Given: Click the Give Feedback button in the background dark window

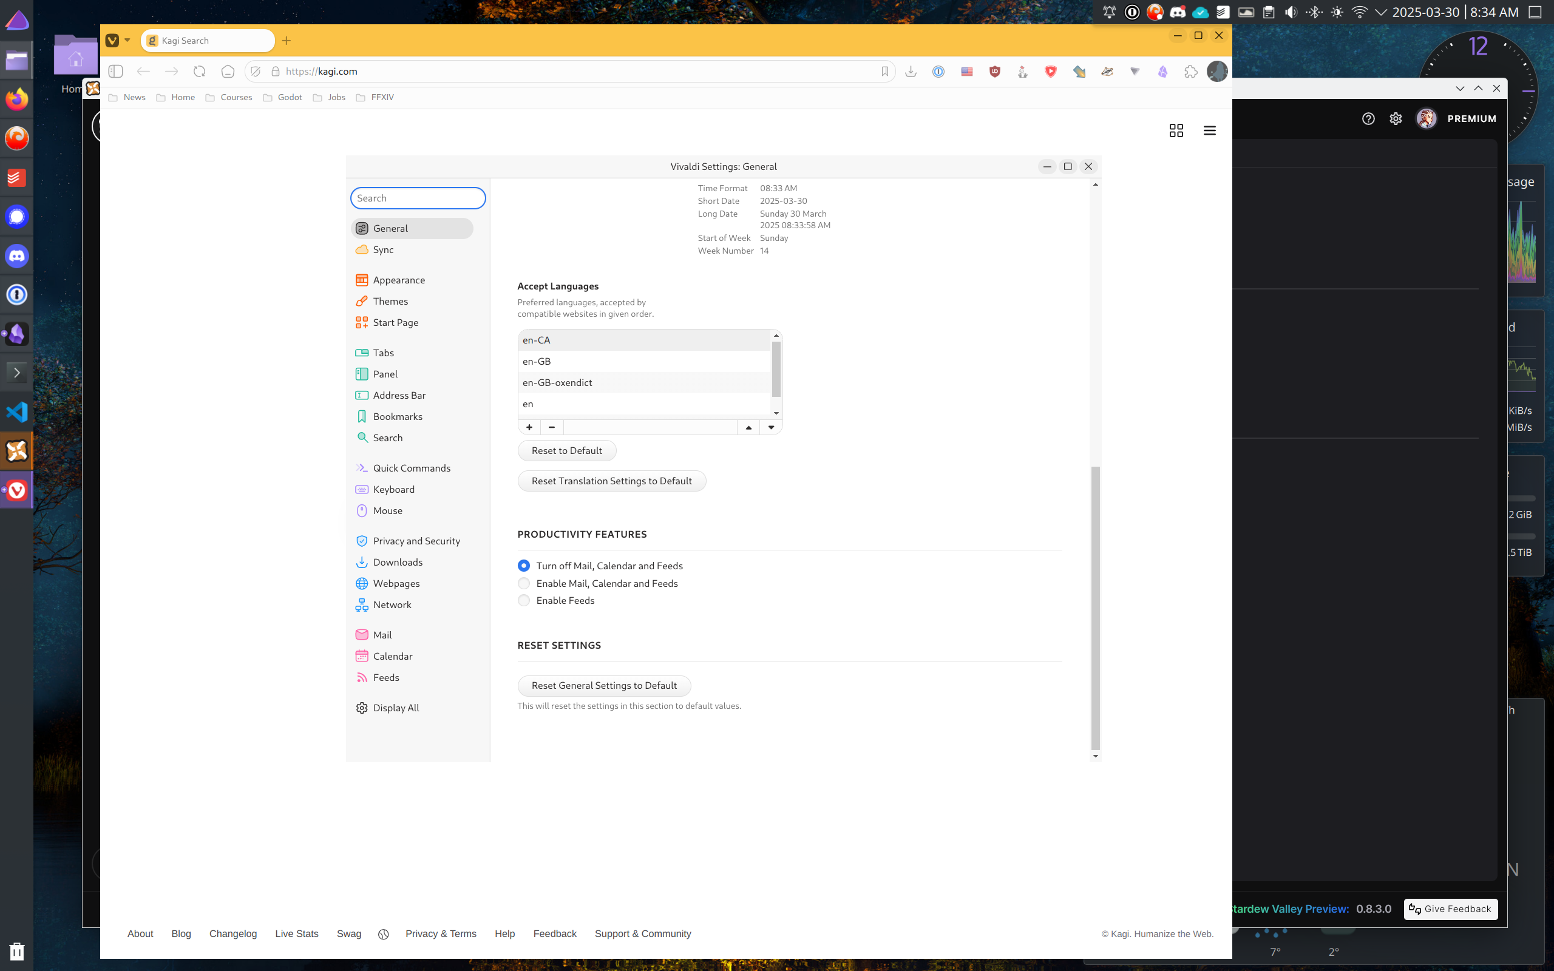Looking at the screenshot, I should 1451,909.
